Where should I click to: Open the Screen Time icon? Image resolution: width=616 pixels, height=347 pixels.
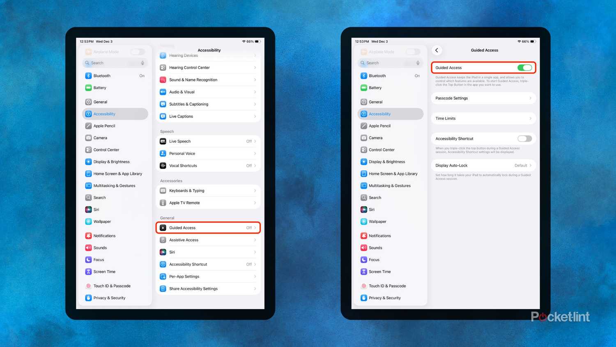88,271
